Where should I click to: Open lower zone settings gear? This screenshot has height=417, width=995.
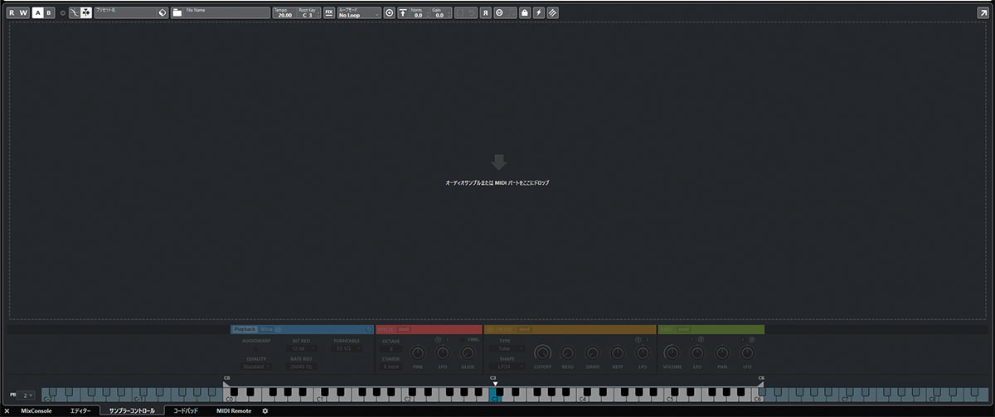[265, 410]
